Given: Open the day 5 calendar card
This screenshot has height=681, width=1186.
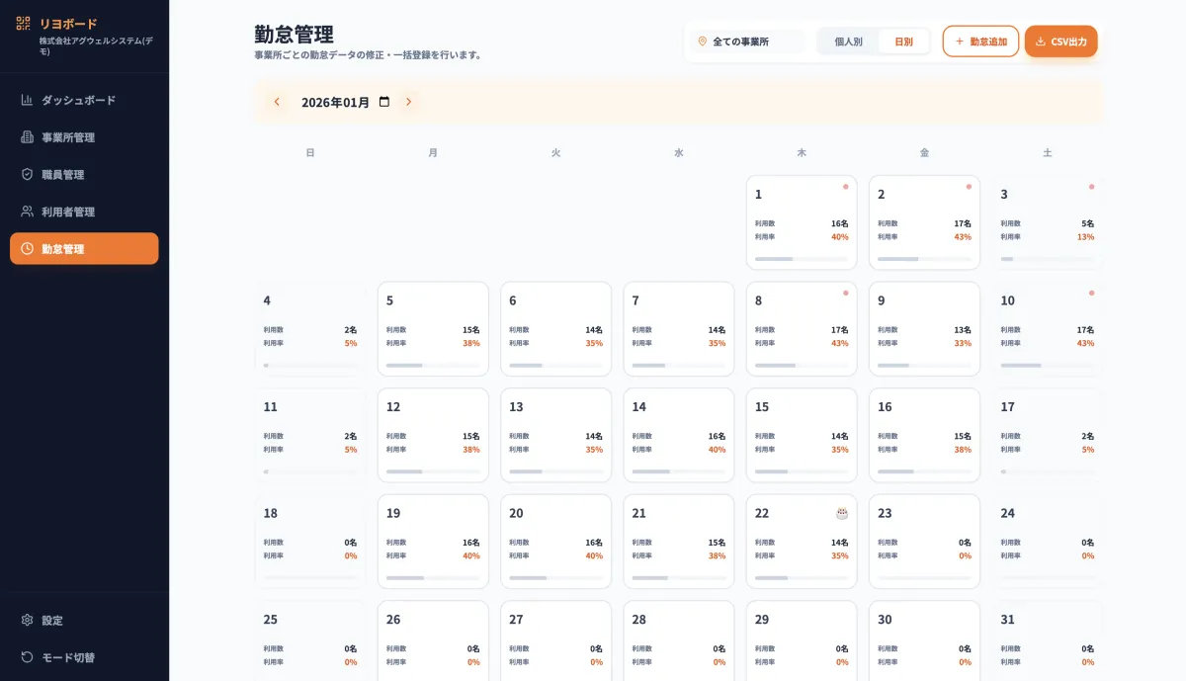Looking at the screenshot, I should tap(433, 329).
